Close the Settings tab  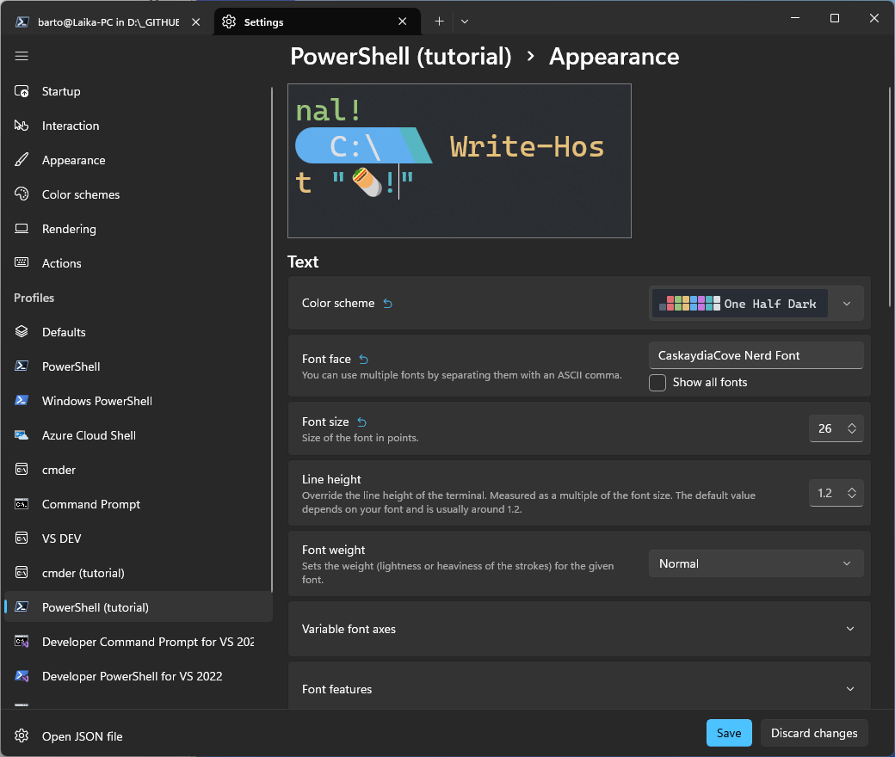403,22
